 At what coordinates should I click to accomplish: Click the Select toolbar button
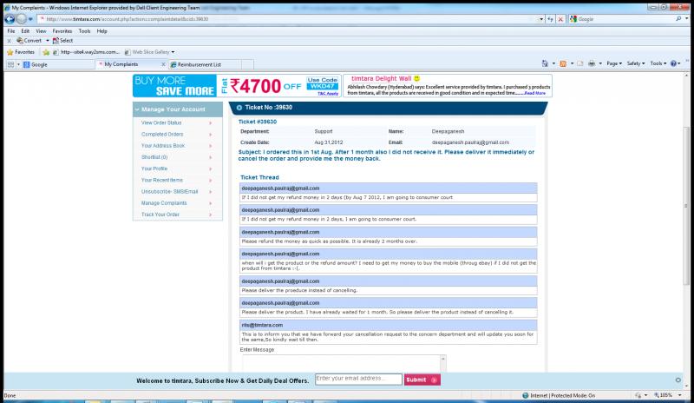62,40
